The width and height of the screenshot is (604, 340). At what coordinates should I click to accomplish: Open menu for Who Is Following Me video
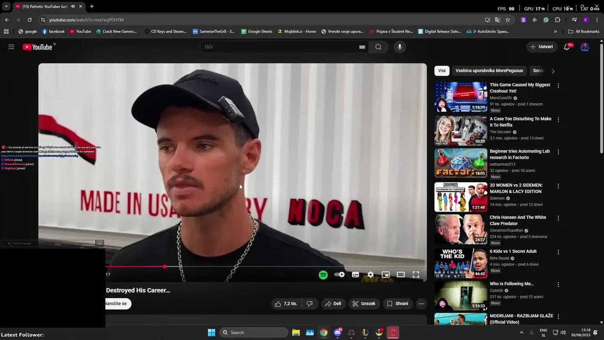click(558, 285)
